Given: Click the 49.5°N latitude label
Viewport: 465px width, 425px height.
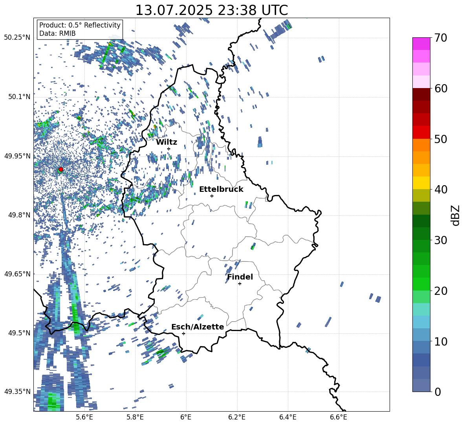Looking at the screenshot, I should coord(20,333).
